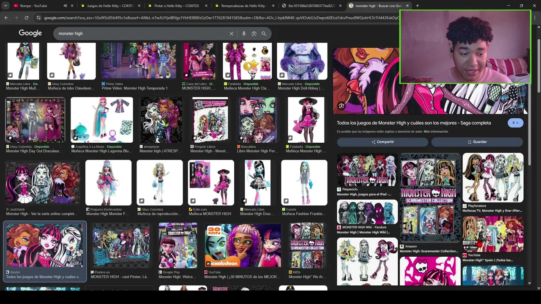This screenshot has height=304, width=541.
Task: Submit search with the magnifying glass icon
Action: point(264,33)
